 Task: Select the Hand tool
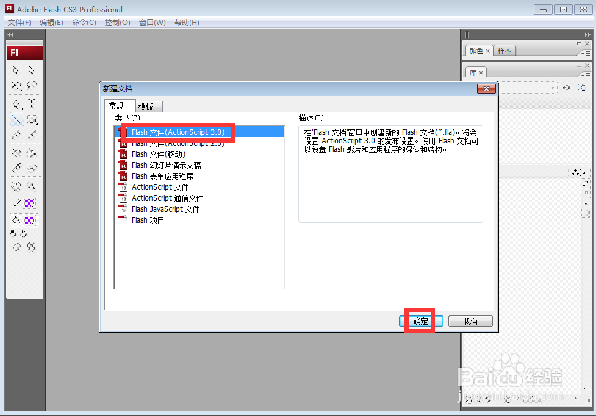pyautogui.click(x=16, y=186)
